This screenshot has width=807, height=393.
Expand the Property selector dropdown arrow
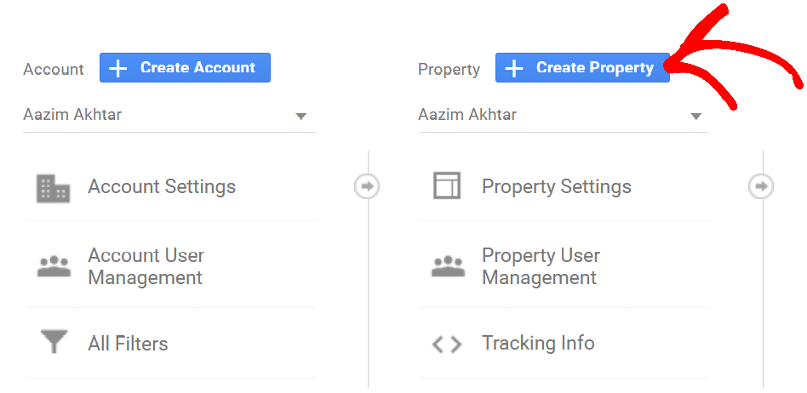[695, 117]
